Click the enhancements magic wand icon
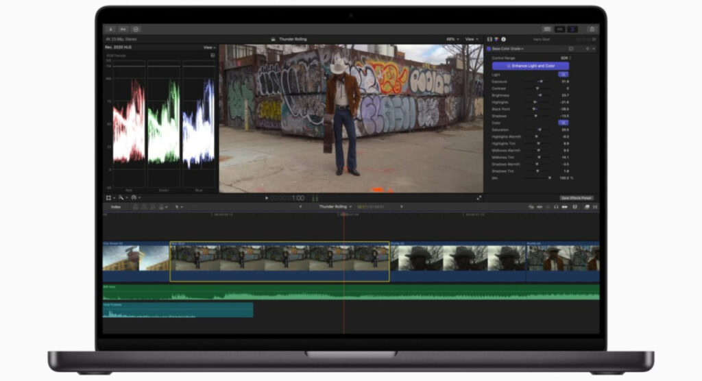The image size is (702, 381). 121,197
